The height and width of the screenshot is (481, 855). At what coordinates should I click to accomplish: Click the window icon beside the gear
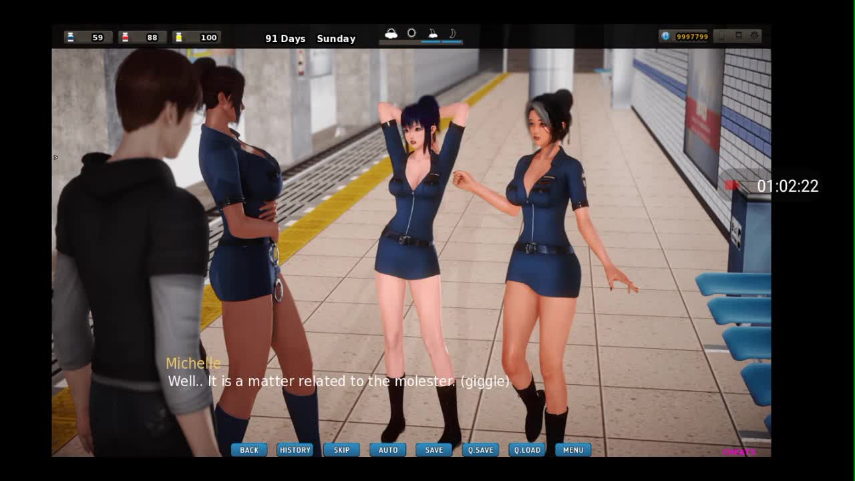739,36
